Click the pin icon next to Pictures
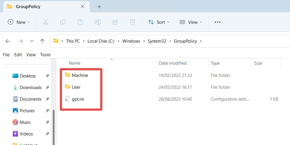Image resolution: width=290 pixels, height=145 pixels. click(48, 110)
